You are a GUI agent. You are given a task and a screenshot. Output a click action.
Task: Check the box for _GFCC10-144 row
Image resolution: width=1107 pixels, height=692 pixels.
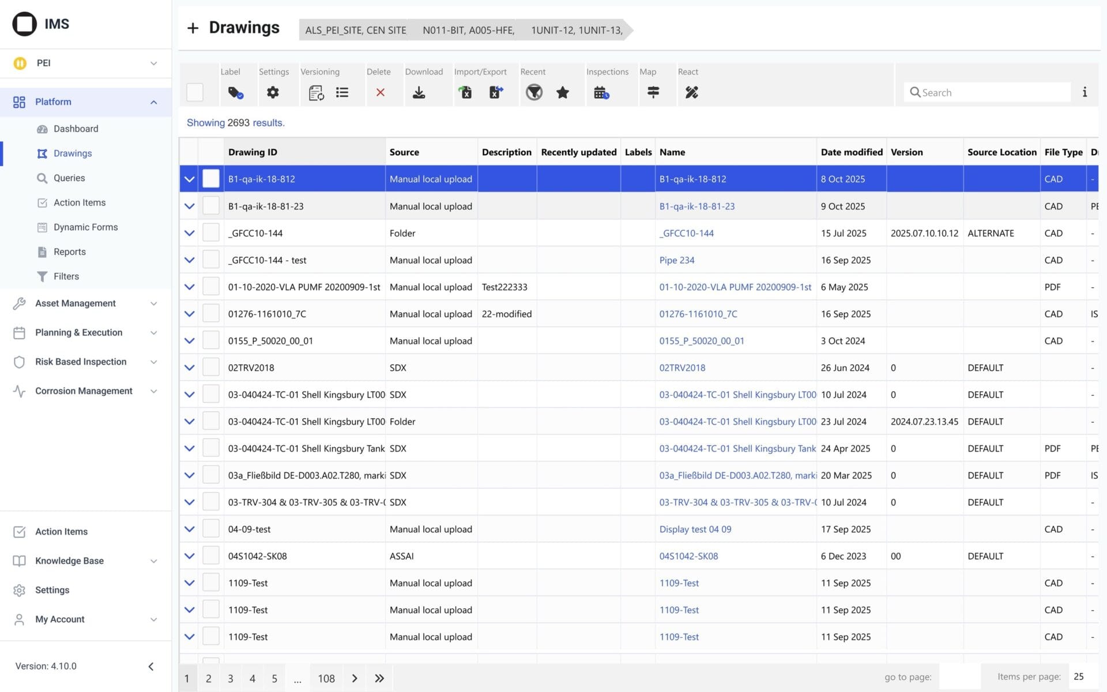click(211, 233)
